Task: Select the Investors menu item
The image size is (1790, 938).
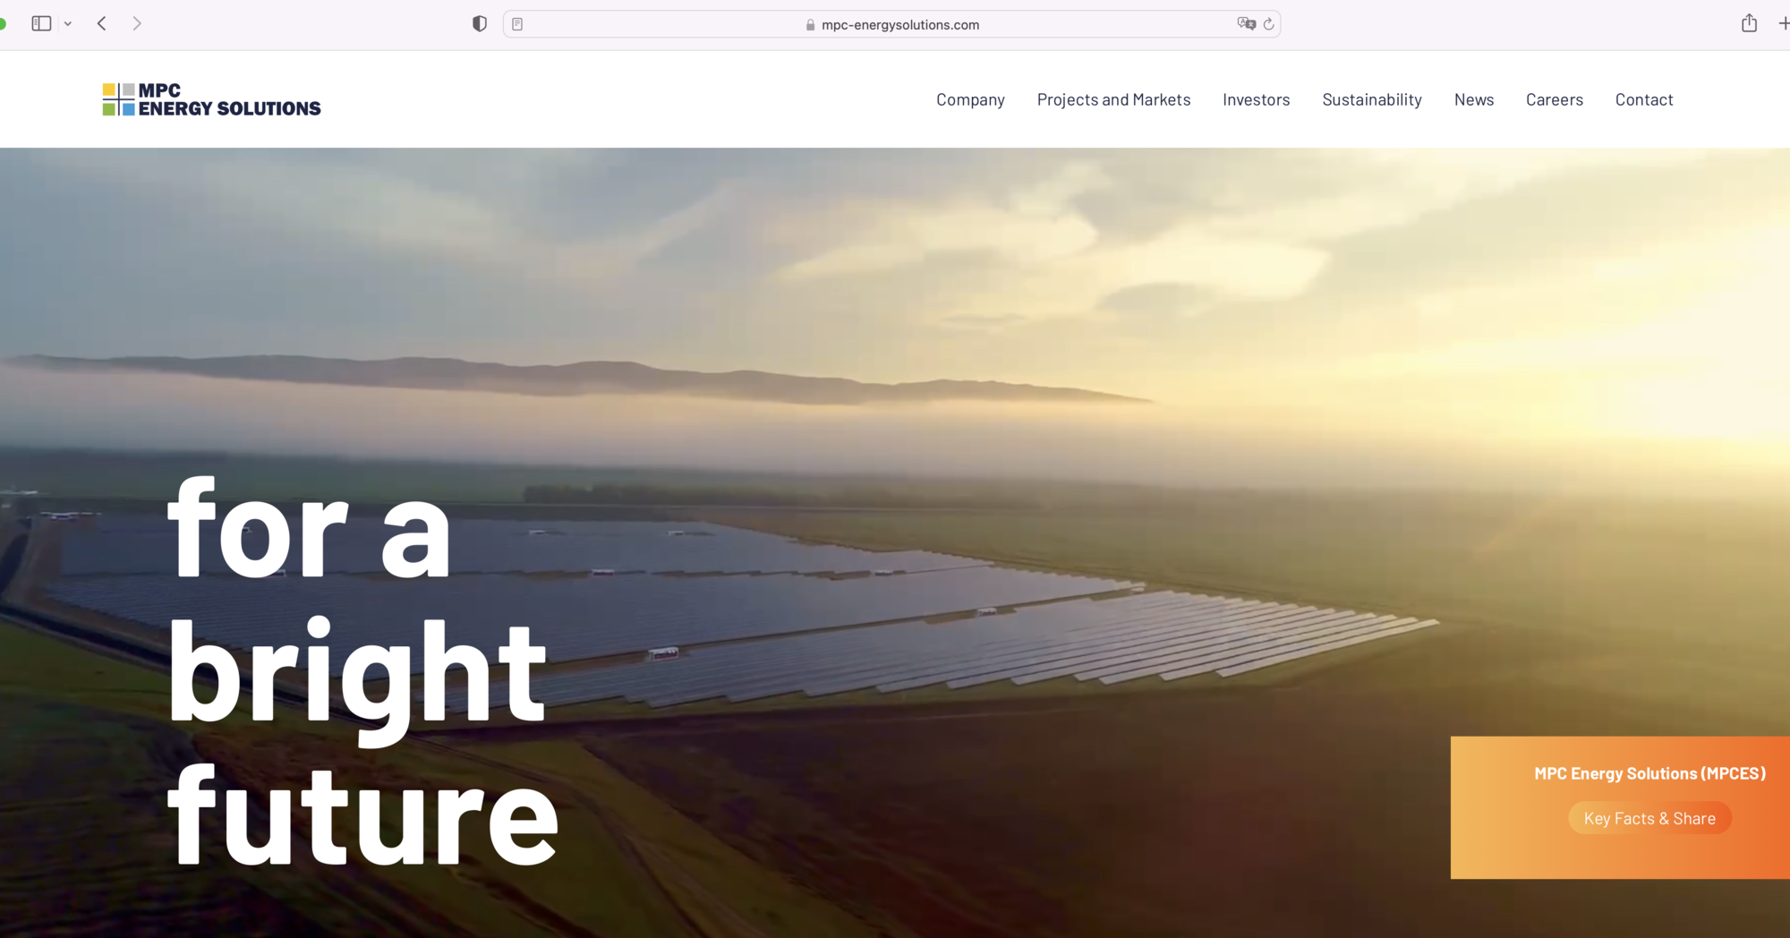Action: (1256, 99)
